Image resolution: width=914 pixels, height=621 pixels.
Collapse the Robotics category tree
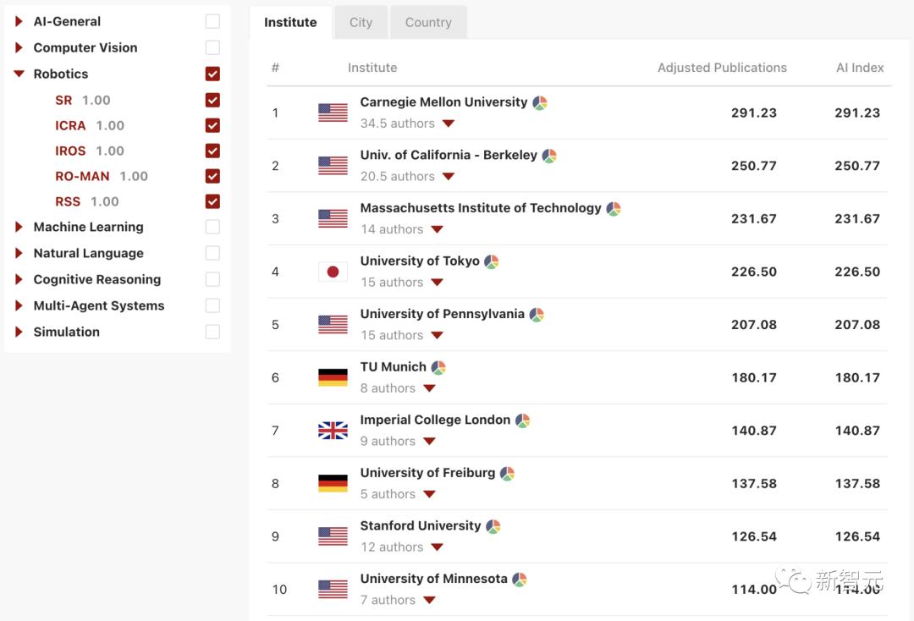(19, 74)
